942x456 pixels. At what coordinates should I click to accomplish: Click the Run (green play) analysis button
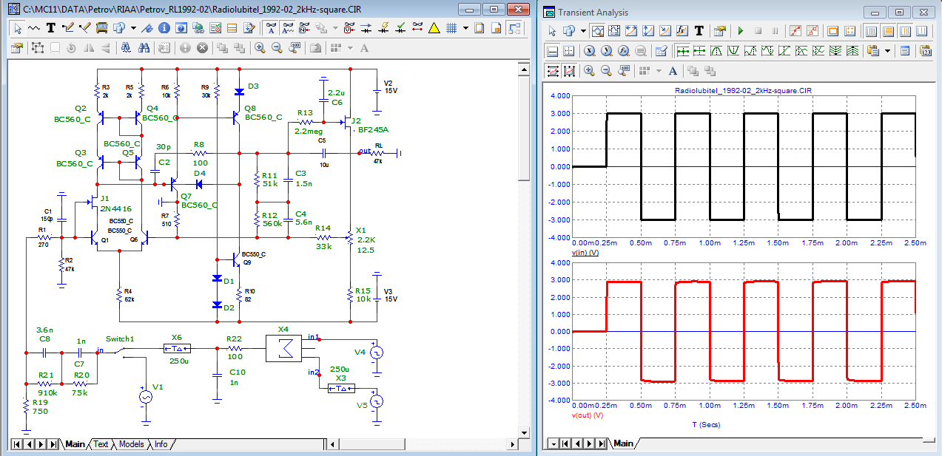point(740,31)
